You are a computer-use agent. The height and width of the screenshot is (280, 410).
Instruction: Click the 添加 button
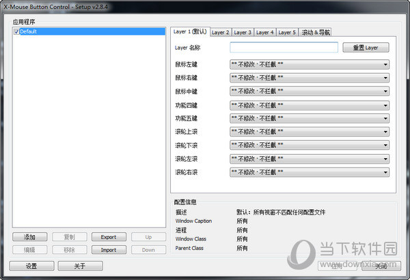(30, 237)
